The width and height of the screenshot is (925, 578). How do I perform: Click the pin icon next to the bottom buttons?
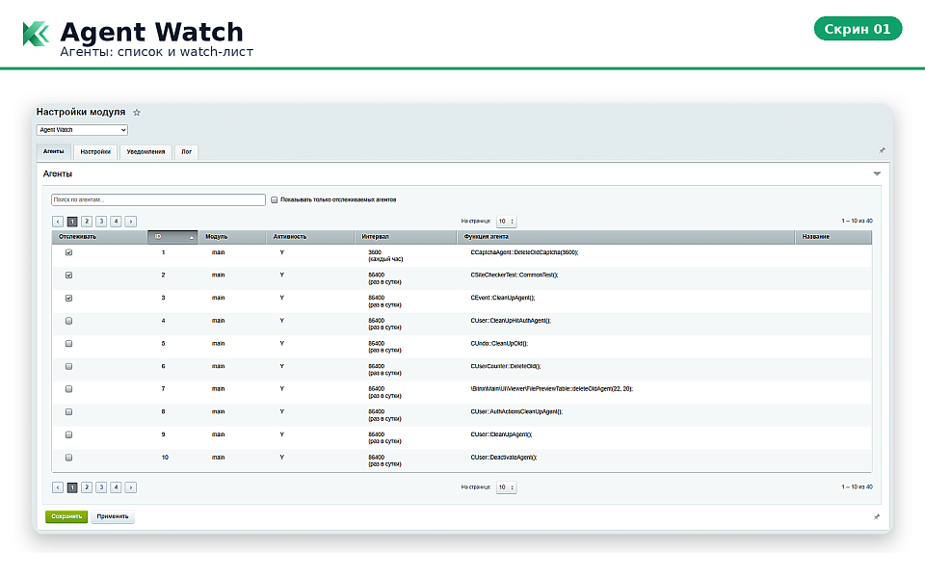click(x=876, y=516)
